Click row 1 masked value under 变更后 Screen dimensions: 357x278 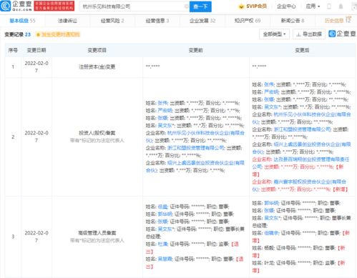point(259,66)
